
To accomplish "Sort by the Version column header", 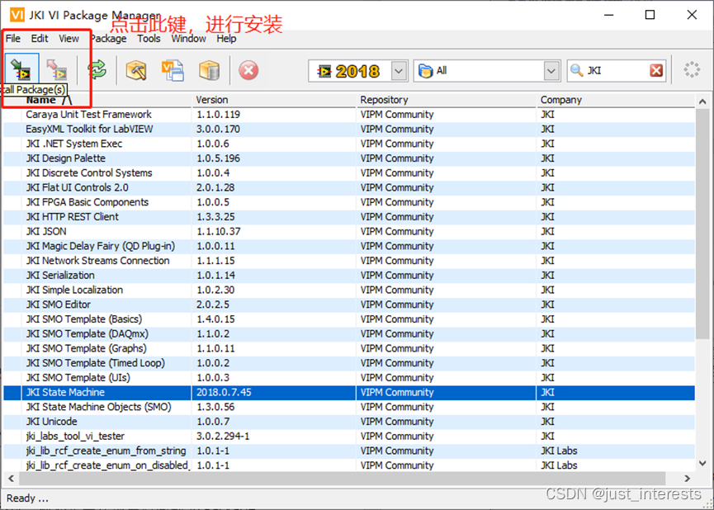I will click(x=274, y=100).
